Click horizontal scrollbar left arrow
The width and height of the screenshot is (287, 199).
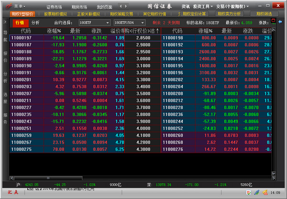click(11, 178)
